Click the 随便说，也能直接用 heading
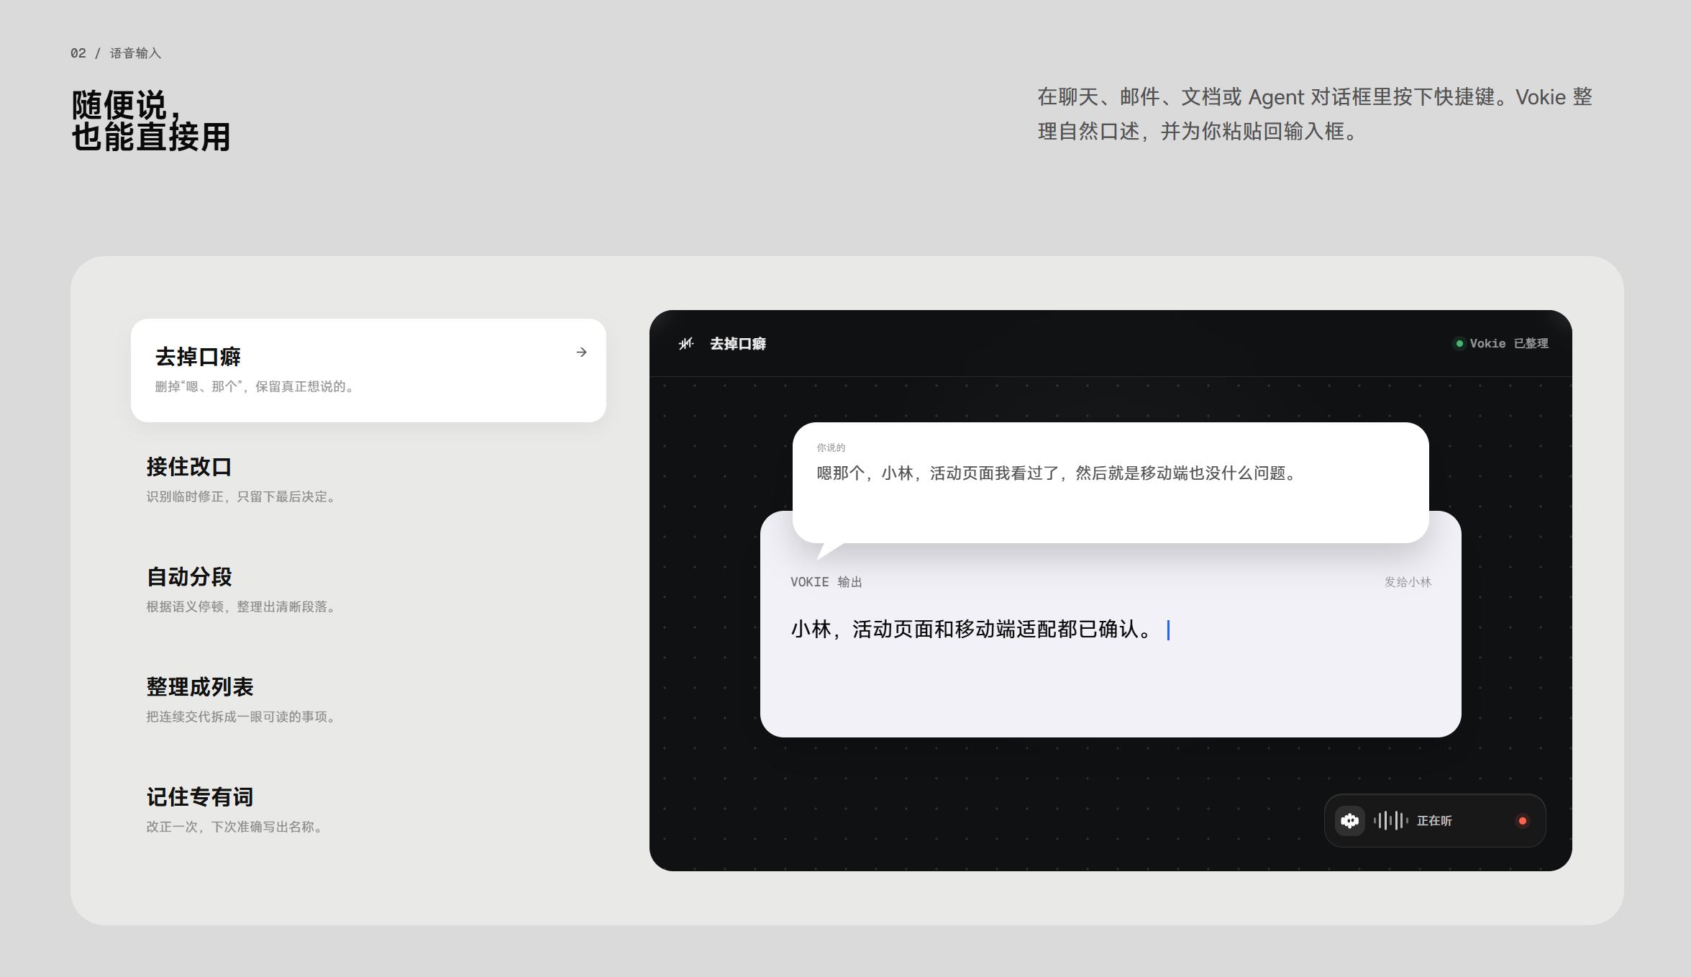Image resolution: width=1691 pixels, height=977 pixels. (x=151, y=121)
